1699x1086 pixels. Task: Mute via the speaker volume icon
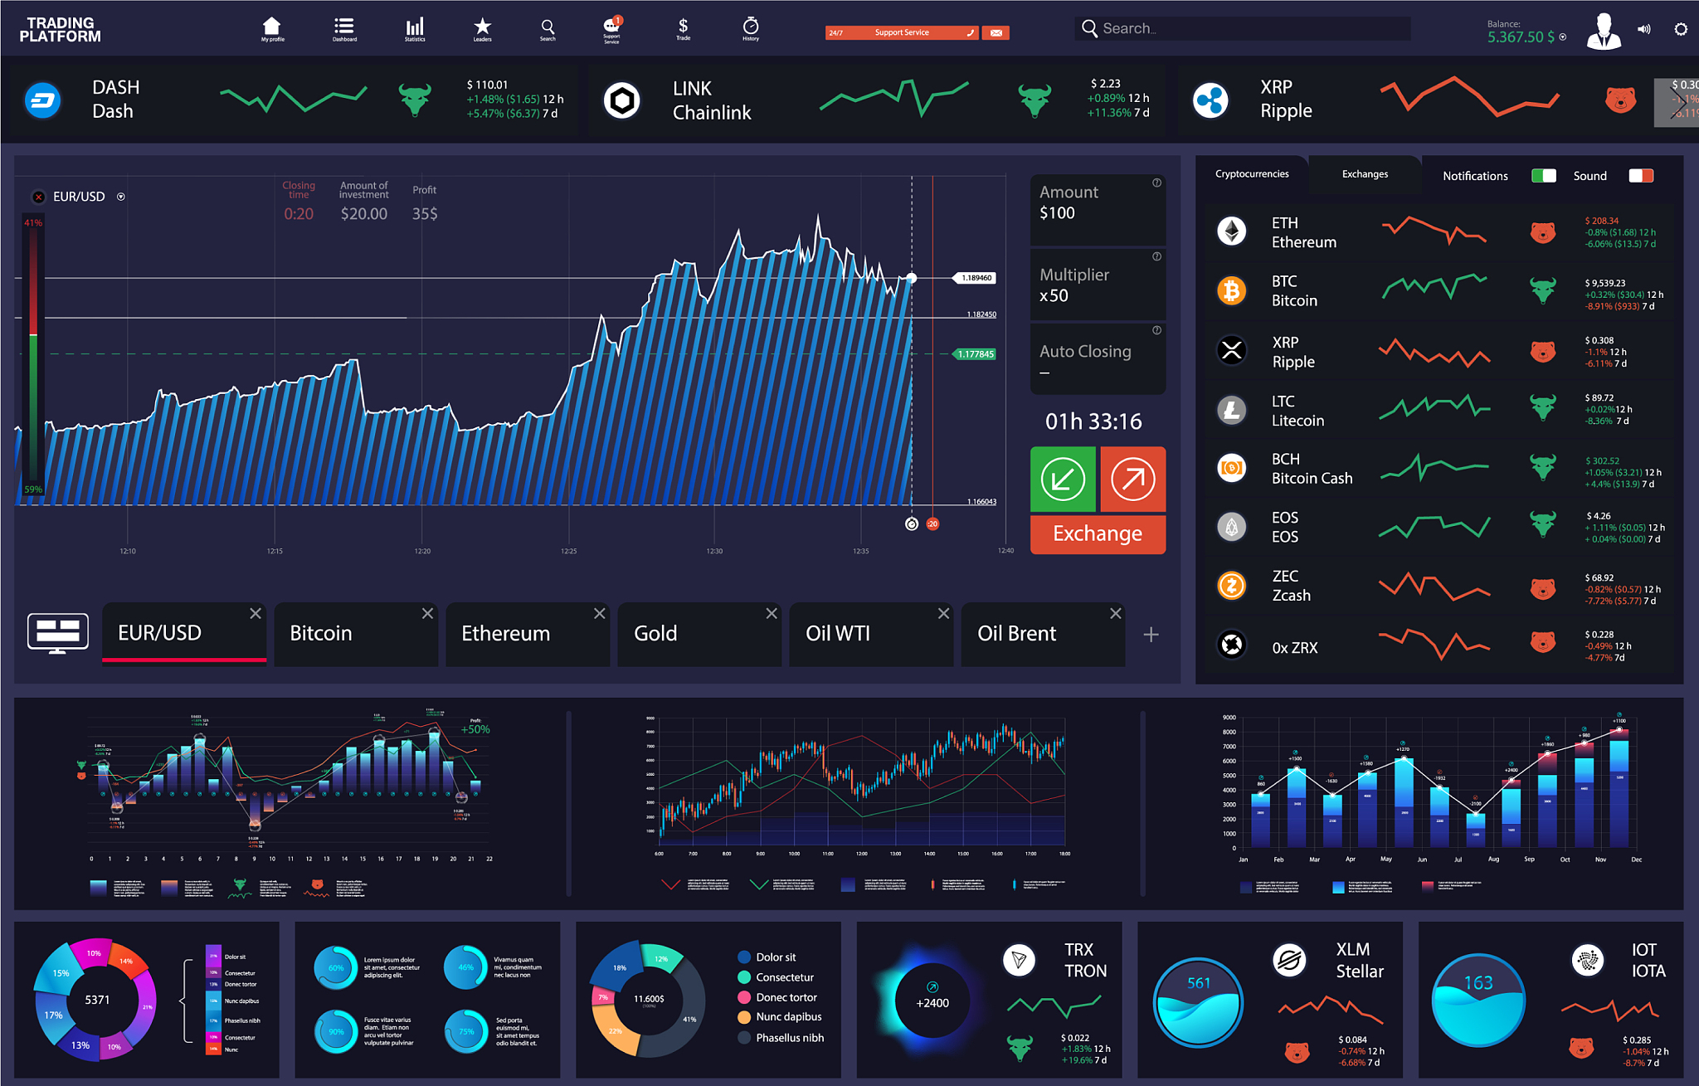(1643, 29)
